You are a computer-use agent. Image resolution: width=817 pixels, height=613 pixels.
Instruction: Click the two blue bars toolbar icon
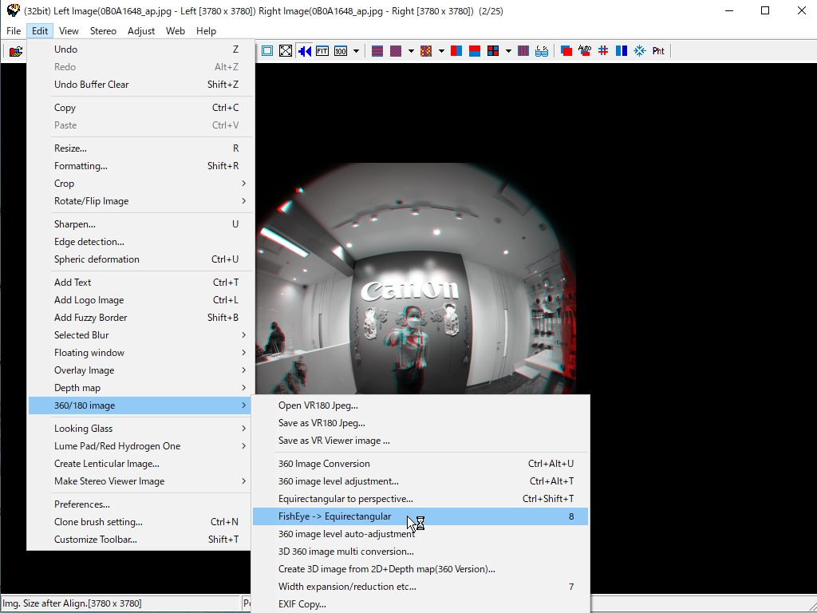tap(621, 51)
